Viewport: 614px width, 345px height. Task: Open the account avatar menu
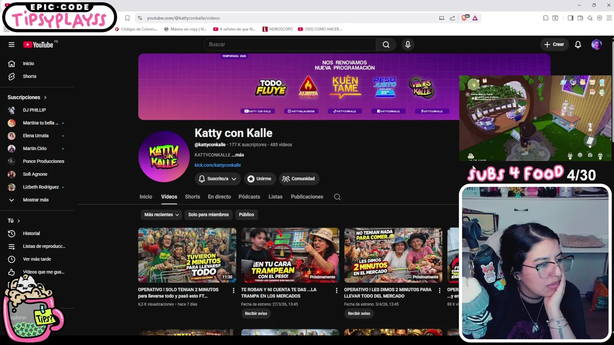[x=596, y=45]
